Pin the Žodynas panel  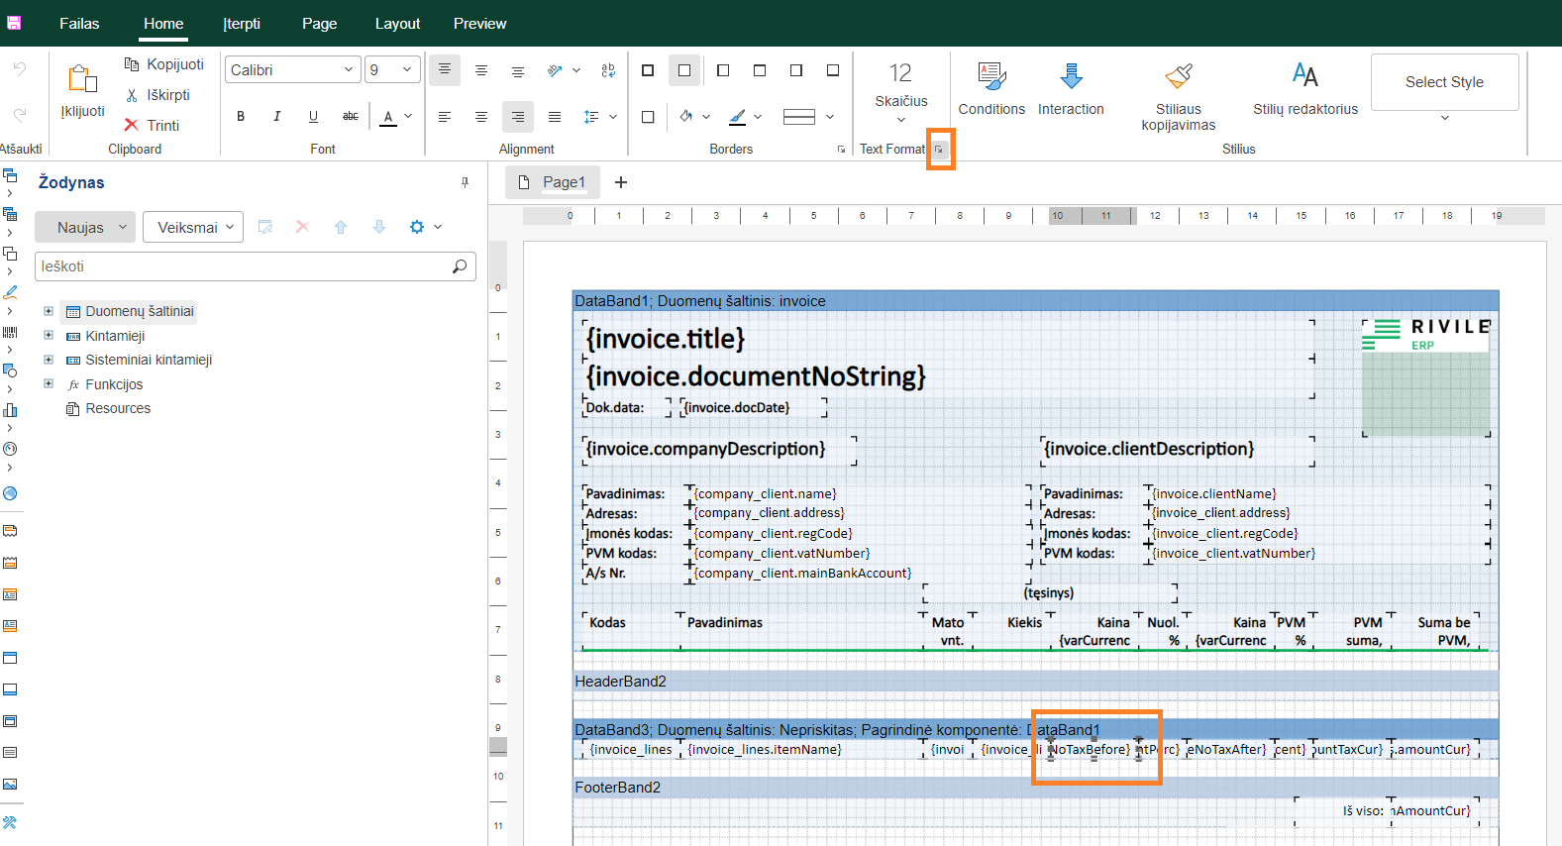click(x=465, y=182)
